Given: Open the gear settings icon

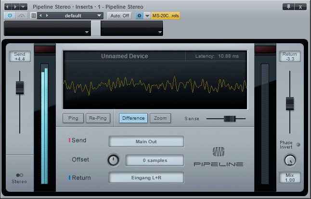Looking at the screenshot, I should pyautogui.click(x=139, y=15).
